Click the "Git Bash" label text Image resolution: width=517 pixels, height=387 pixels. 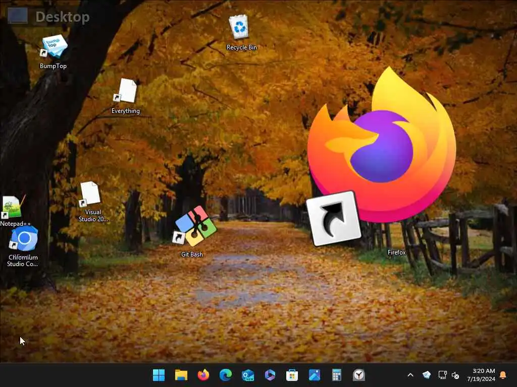point(192,254)
